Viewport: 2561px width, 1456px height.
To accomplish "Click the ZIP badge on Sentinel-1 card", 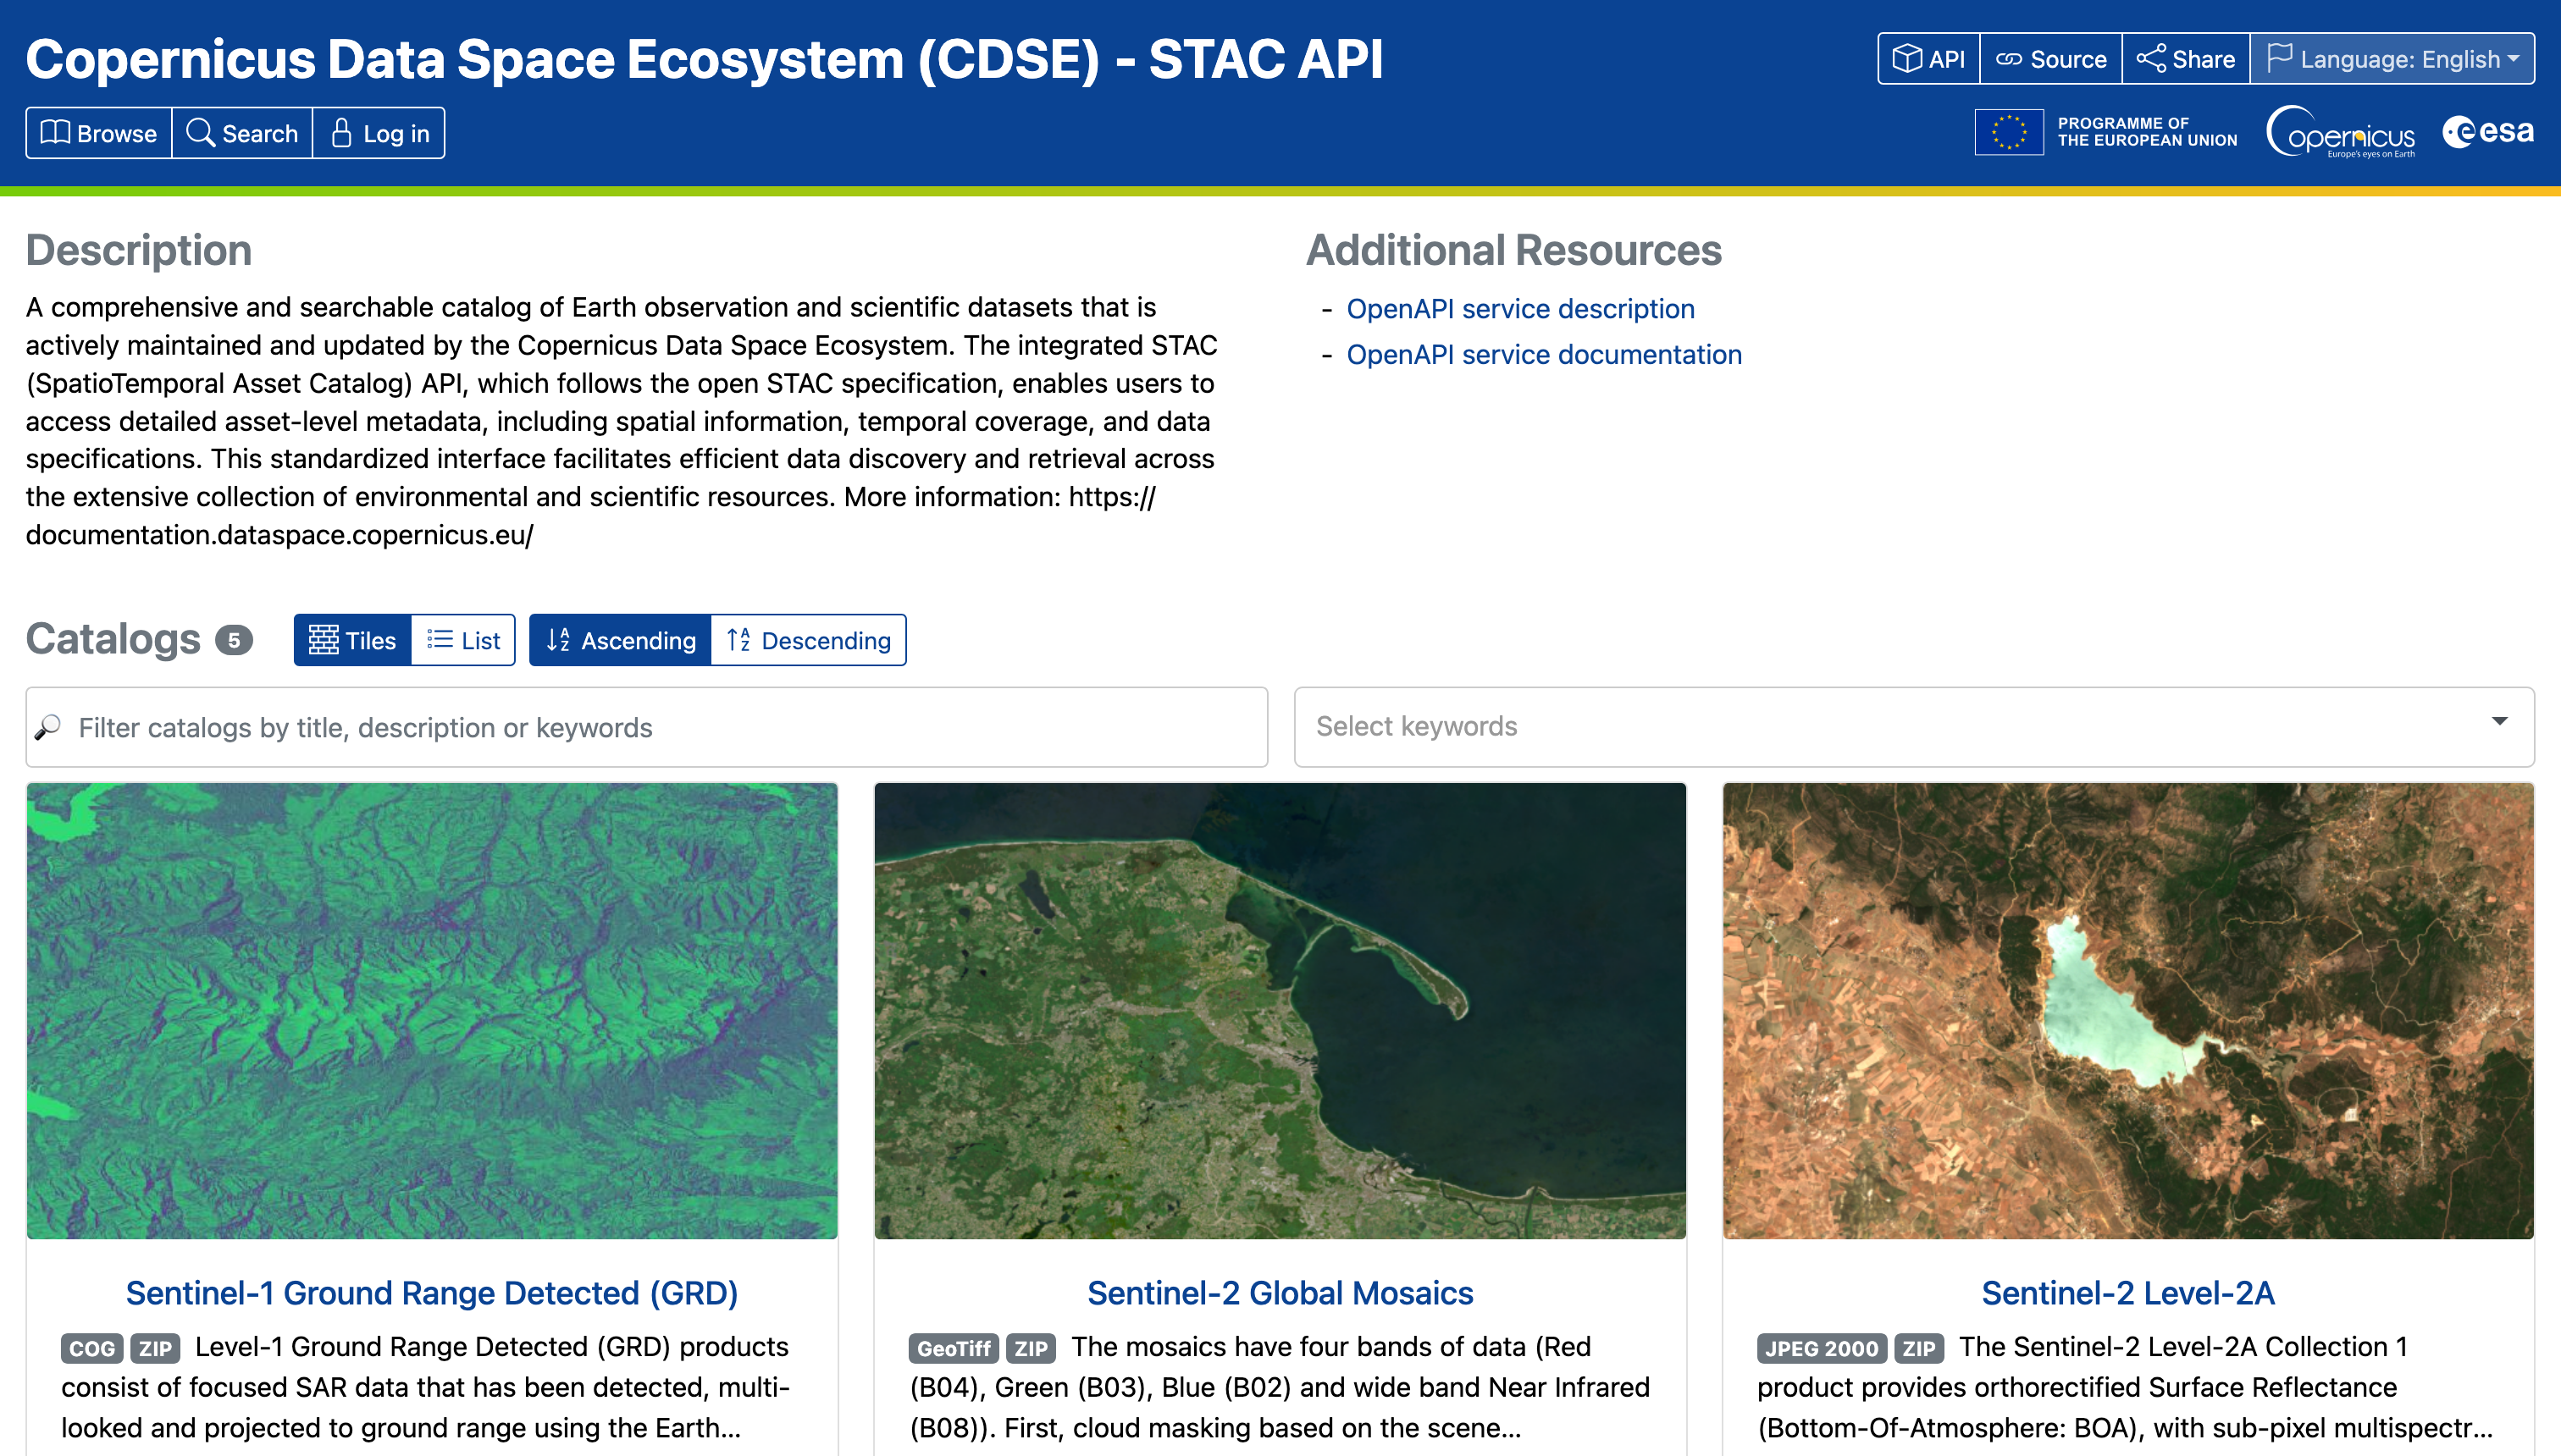I will (x=155, y=1348).
